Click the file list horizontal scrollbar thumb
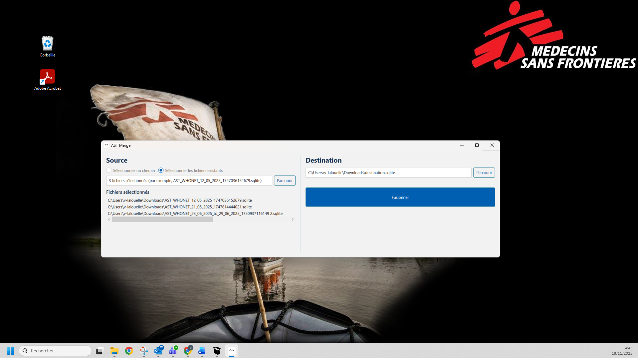This screenshot has width=638, height=358. [162, 220]
